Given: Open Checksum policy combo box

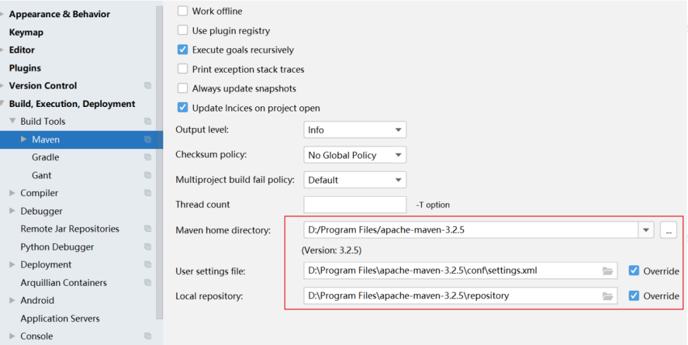Looking at the screenshot, I should coord(355,155).
